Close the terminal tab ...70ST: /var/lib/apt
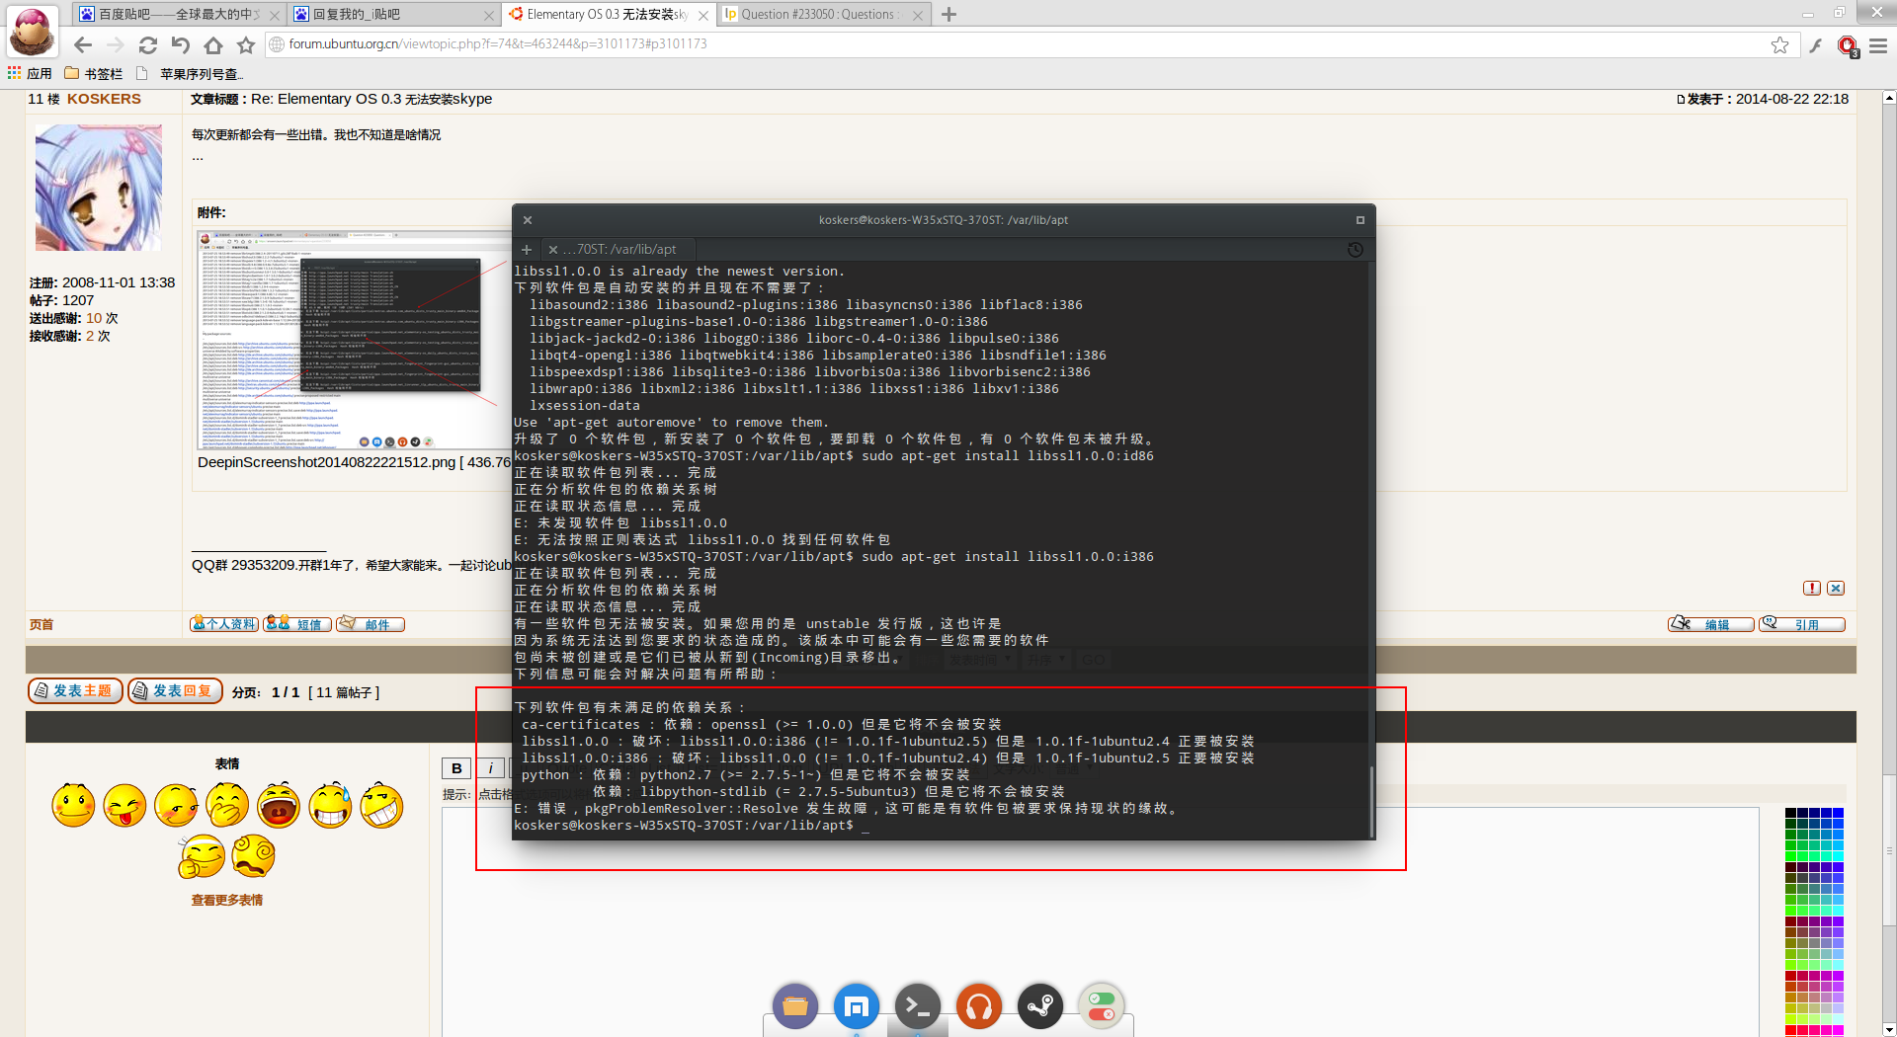Viewport: 1897px width, 1037px height. pos(553,250)
